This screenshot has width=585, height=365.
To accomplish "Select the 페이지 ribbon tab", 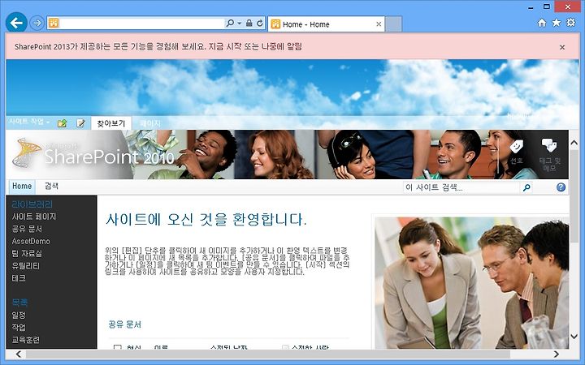I will [x=150, y=123].
